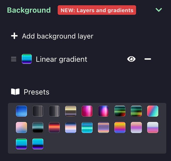Choose the first blue gradient preset
171x161 pixels.
[21, 111]
